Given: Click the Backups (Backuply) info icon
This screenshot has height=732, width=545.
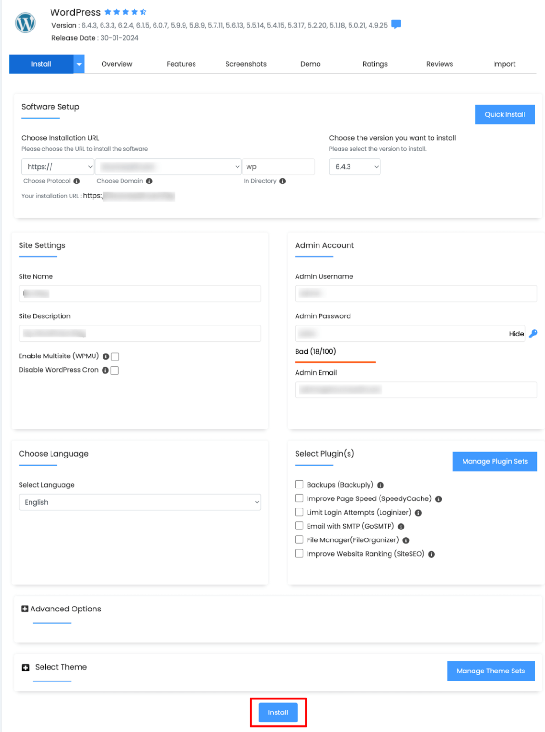Looking at the screenshot, I should [x=381, y=484].
